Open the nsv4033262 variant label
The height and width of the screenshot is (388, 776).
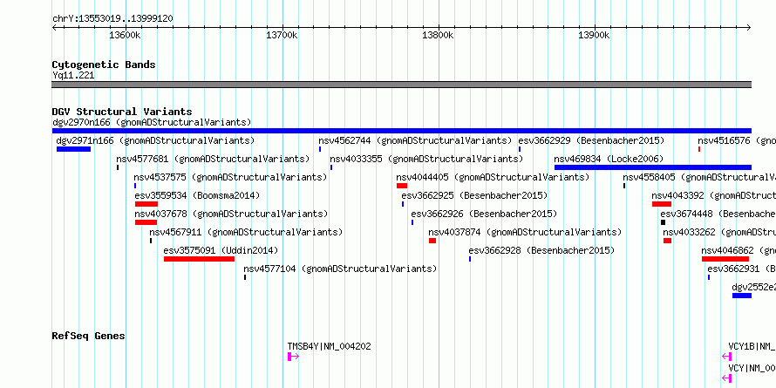pos(719,232)
